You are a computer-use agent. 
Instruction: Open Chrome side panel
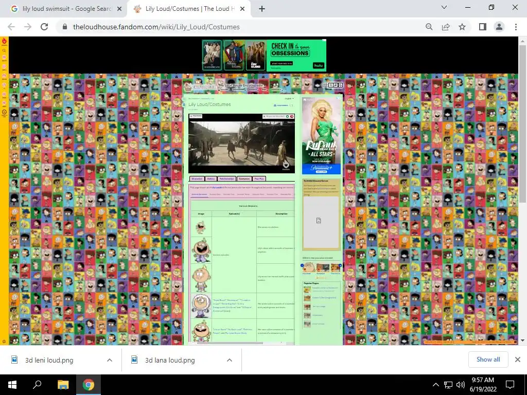pyautogui.click(x=483, y=27)
